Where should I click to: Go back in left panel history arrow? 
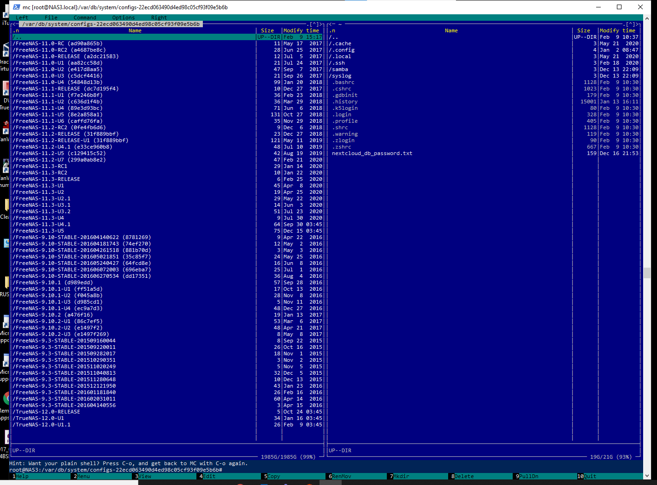tap(15, 24)
